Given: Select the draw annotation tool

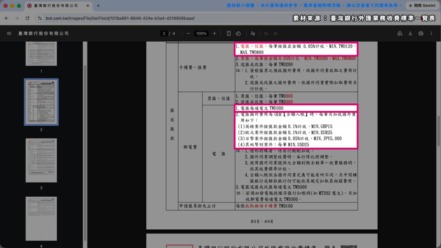Looking at the screenshot, I should pyautogui.click(x=253, y=33).
